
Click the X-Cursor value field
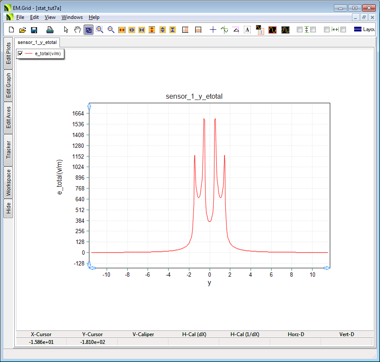pyautogui.click(x=41, y=342)
